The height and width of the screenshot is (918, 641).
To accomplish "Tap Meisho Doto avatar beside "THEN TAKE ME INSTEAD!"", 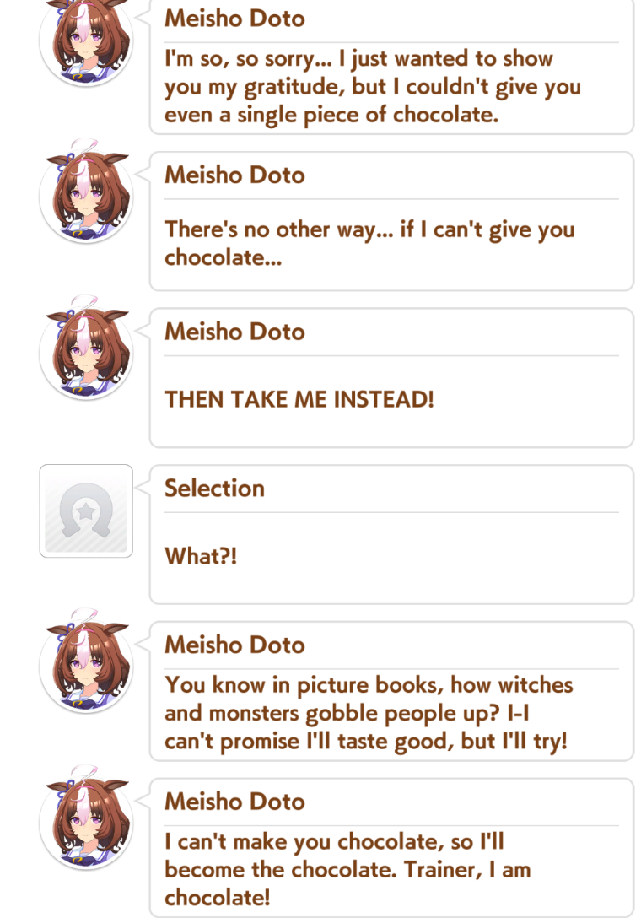I will (86, 349).
